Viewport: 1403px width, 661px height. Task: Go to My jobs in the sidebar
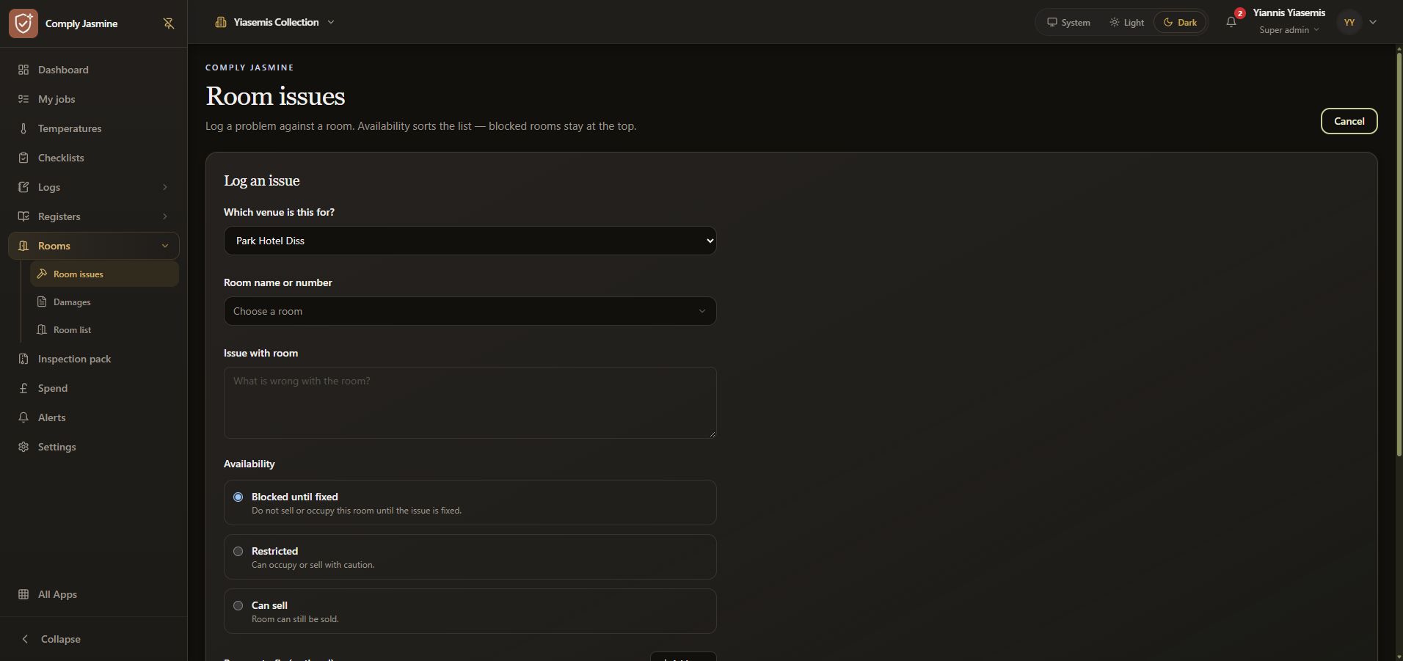(x=93, y=99)
